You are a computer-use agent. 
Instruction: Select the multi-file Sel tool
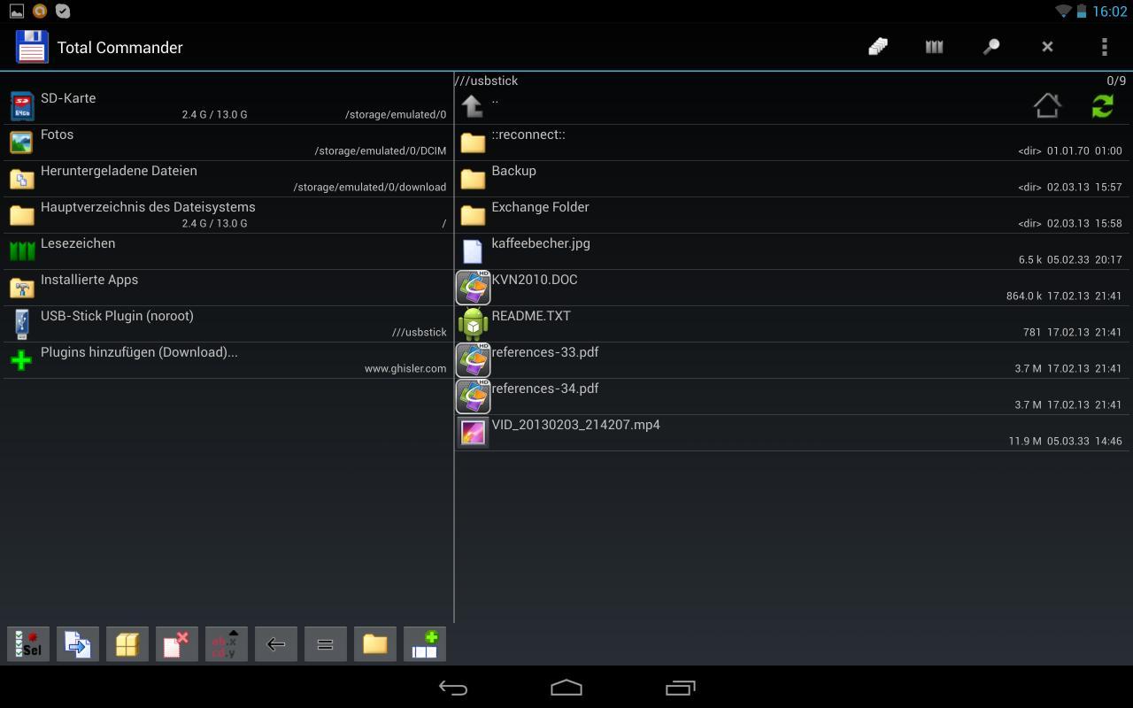point(27,643)
